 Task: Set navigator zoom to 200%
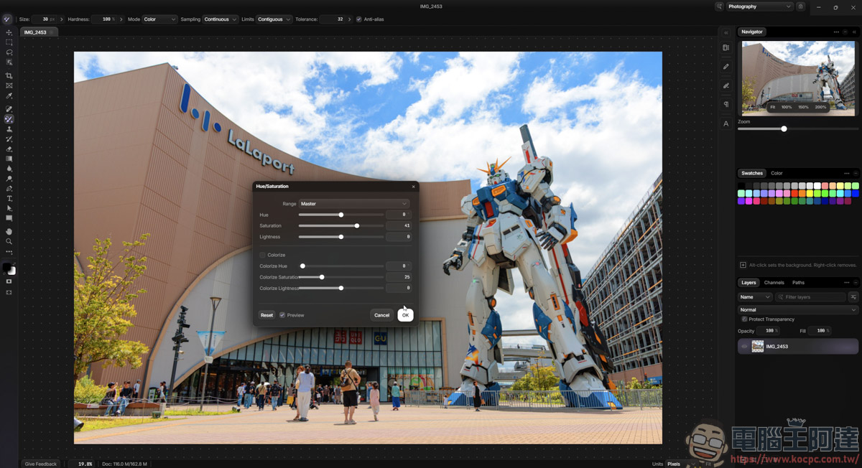(820, 107)
